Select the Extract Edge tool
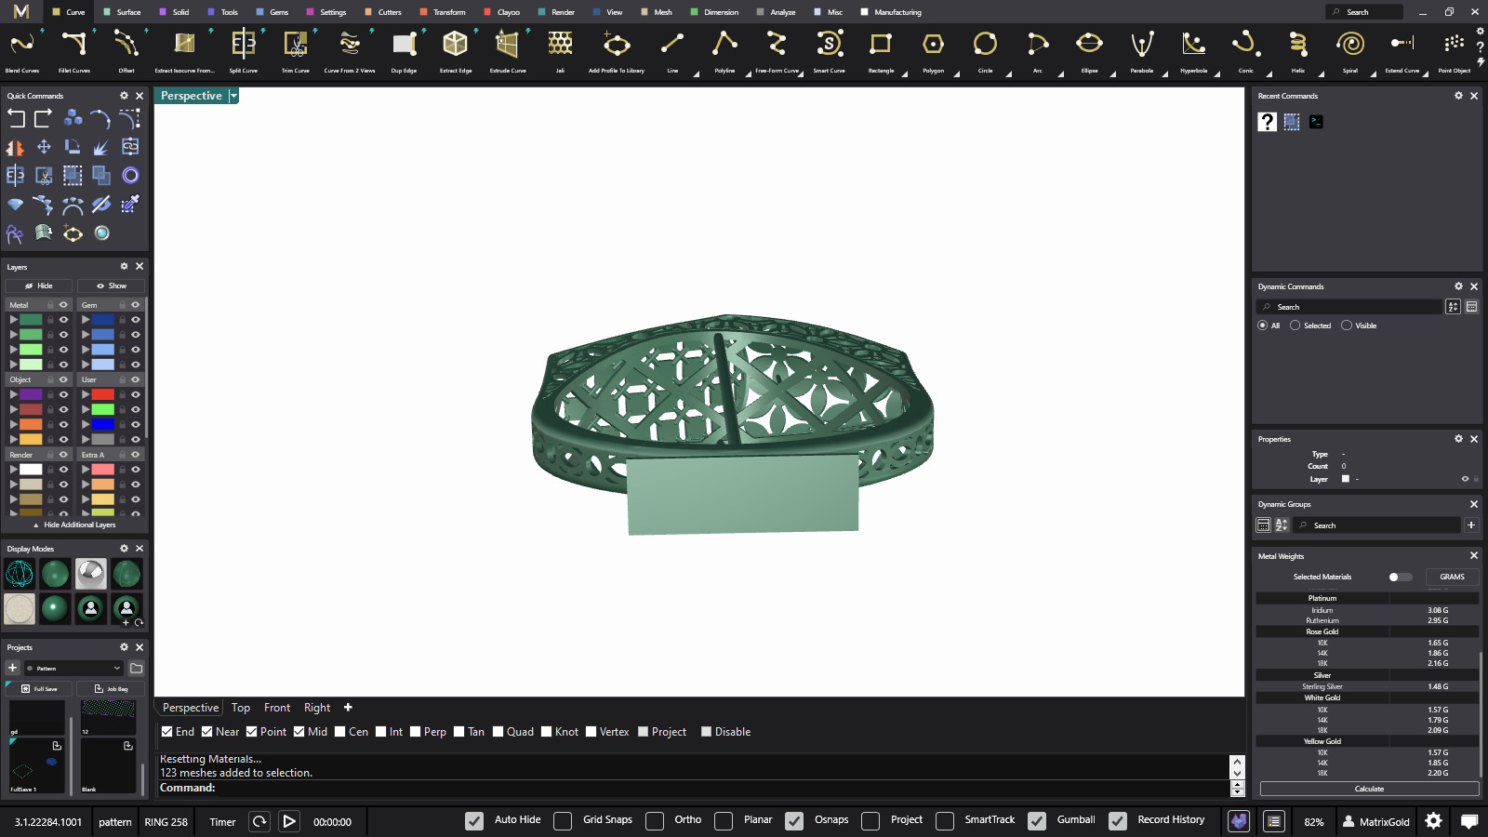Screen dimensions: 1488x837 [x=456, y=49]
